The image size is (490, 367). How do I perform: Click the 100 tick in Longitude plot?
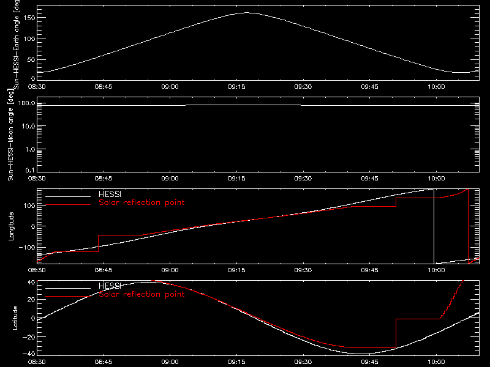pyautogui.click(x=31, y=206)
